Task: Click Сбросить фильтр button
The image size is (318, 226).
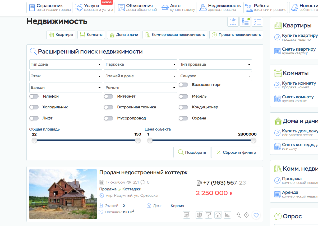Action: point(236,152)
